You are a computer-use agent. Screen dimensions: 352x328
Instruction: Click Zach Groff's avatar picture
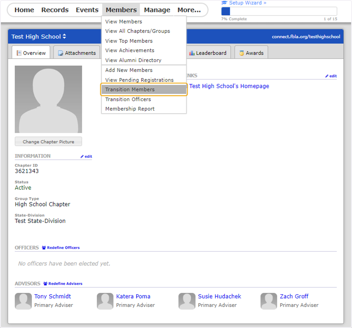coord(269,301)
